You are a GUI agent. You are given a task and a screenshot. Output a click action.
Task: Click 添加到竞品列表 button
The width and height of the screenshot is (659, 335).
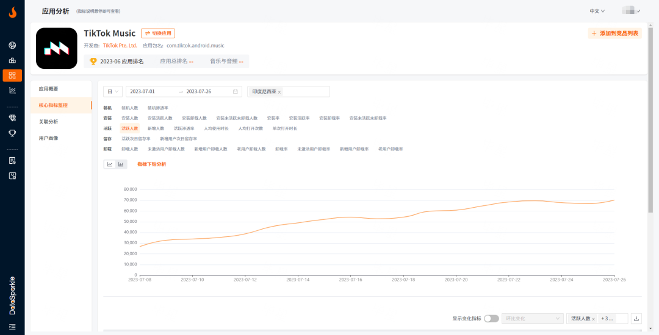click(614, 33)
